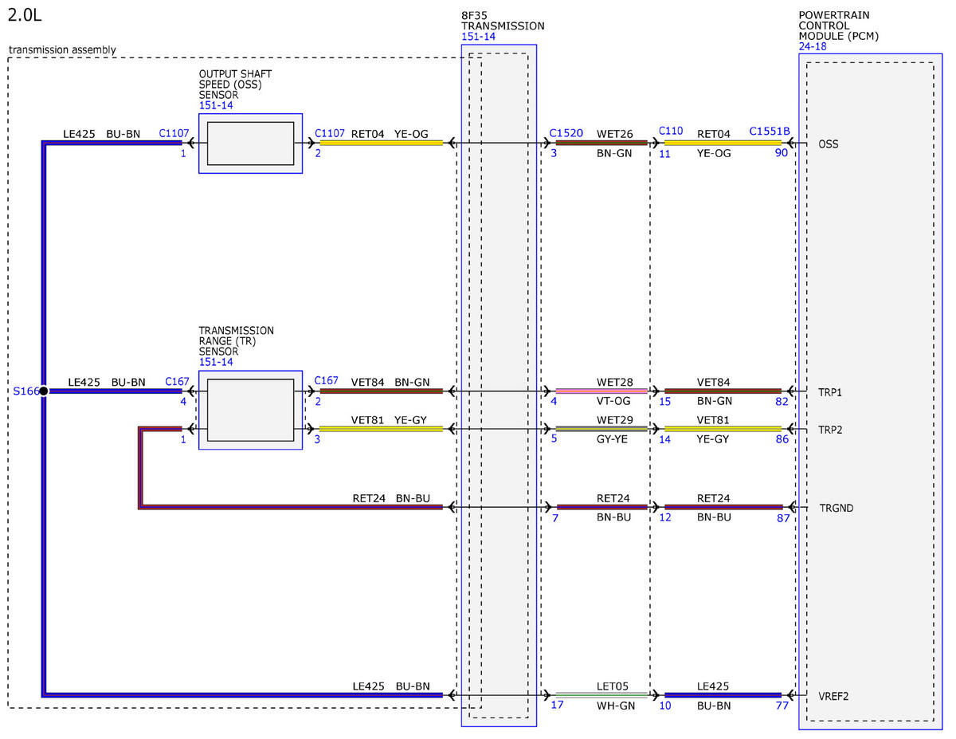Select the VREF2 signal label

click(x=833, y=696)
